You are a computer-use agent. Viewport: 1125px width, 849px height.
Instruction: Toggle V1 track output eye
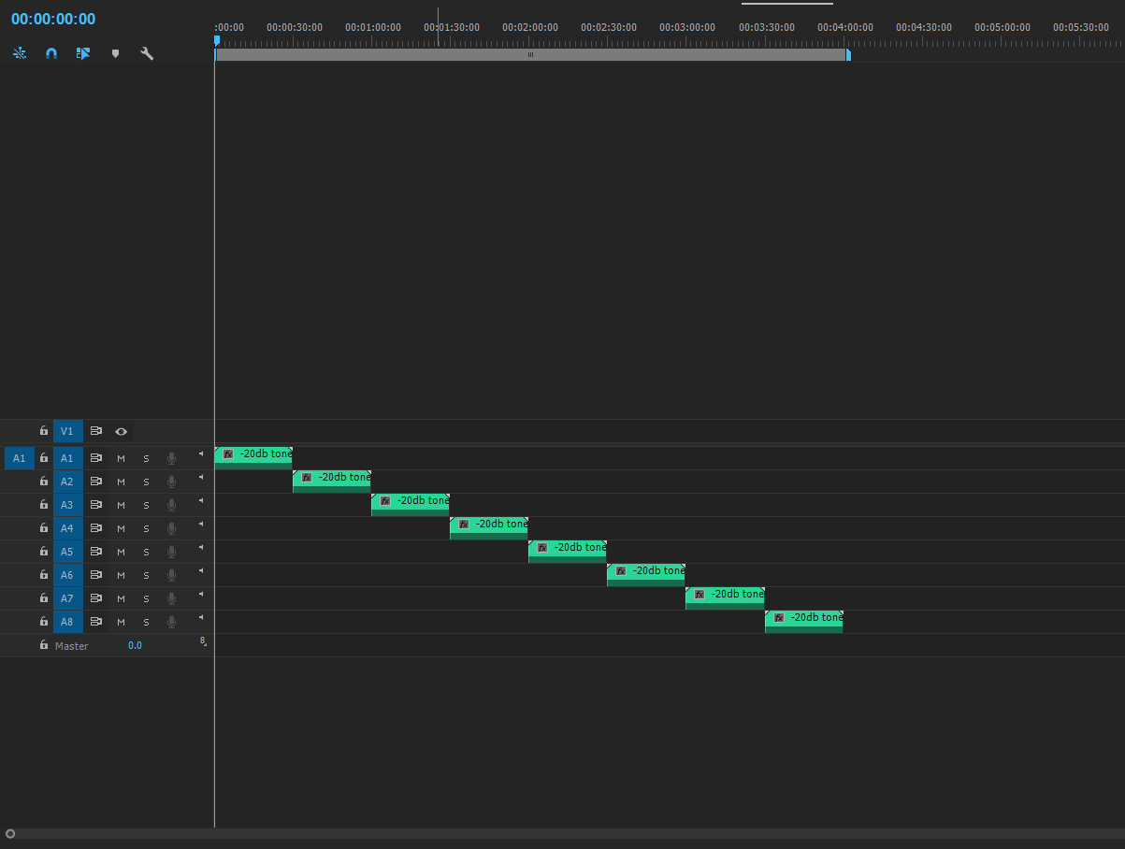[x=121, y=431]
